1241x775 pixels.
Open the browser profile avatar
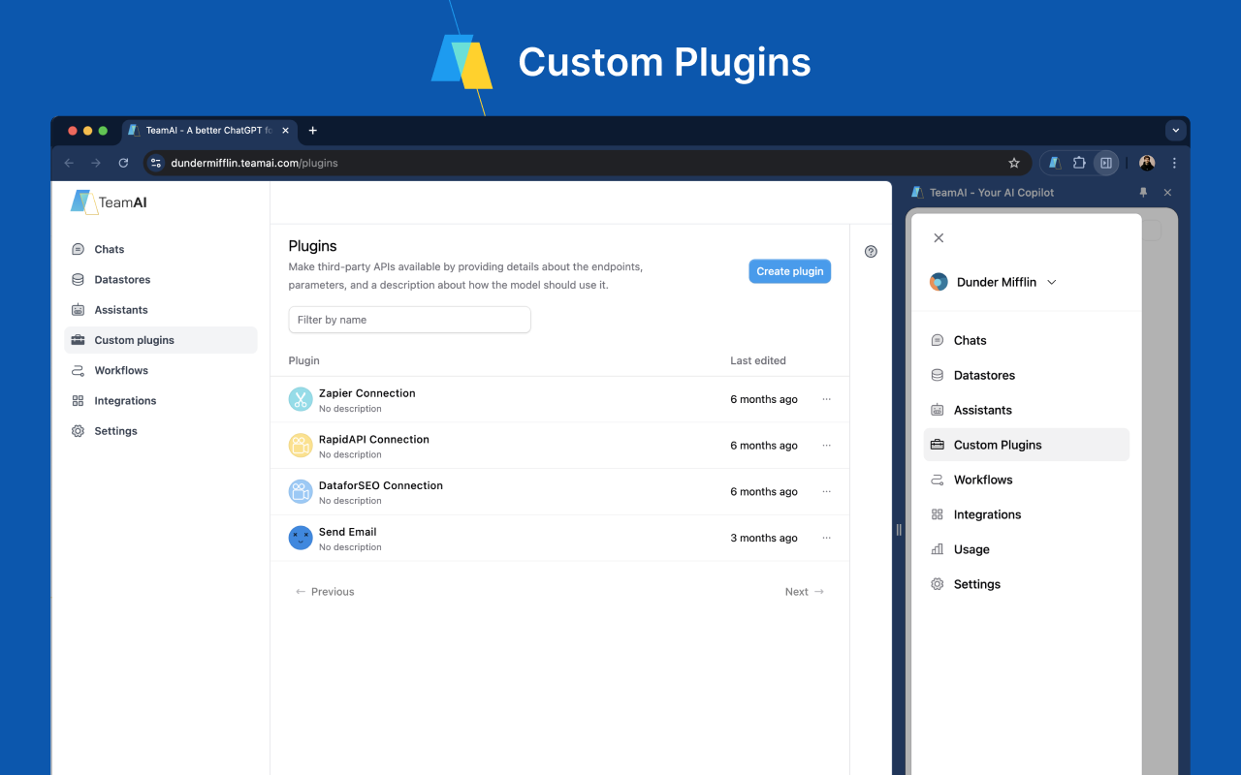point(1147,163)
